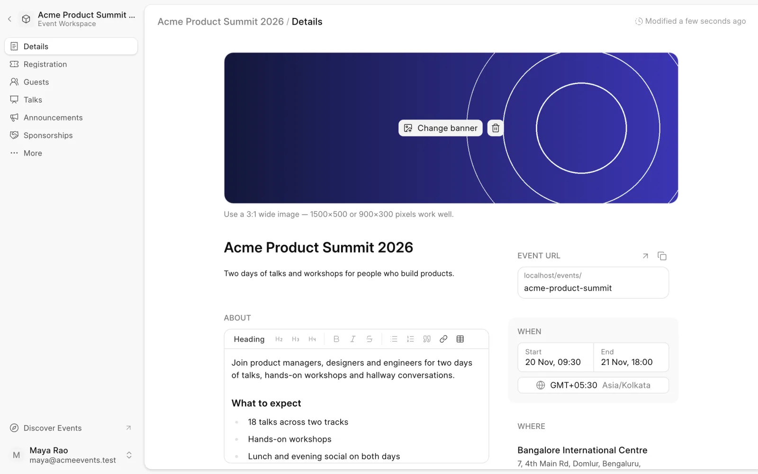Insert a numbered list
758x474 pixels.
point(410,339)
